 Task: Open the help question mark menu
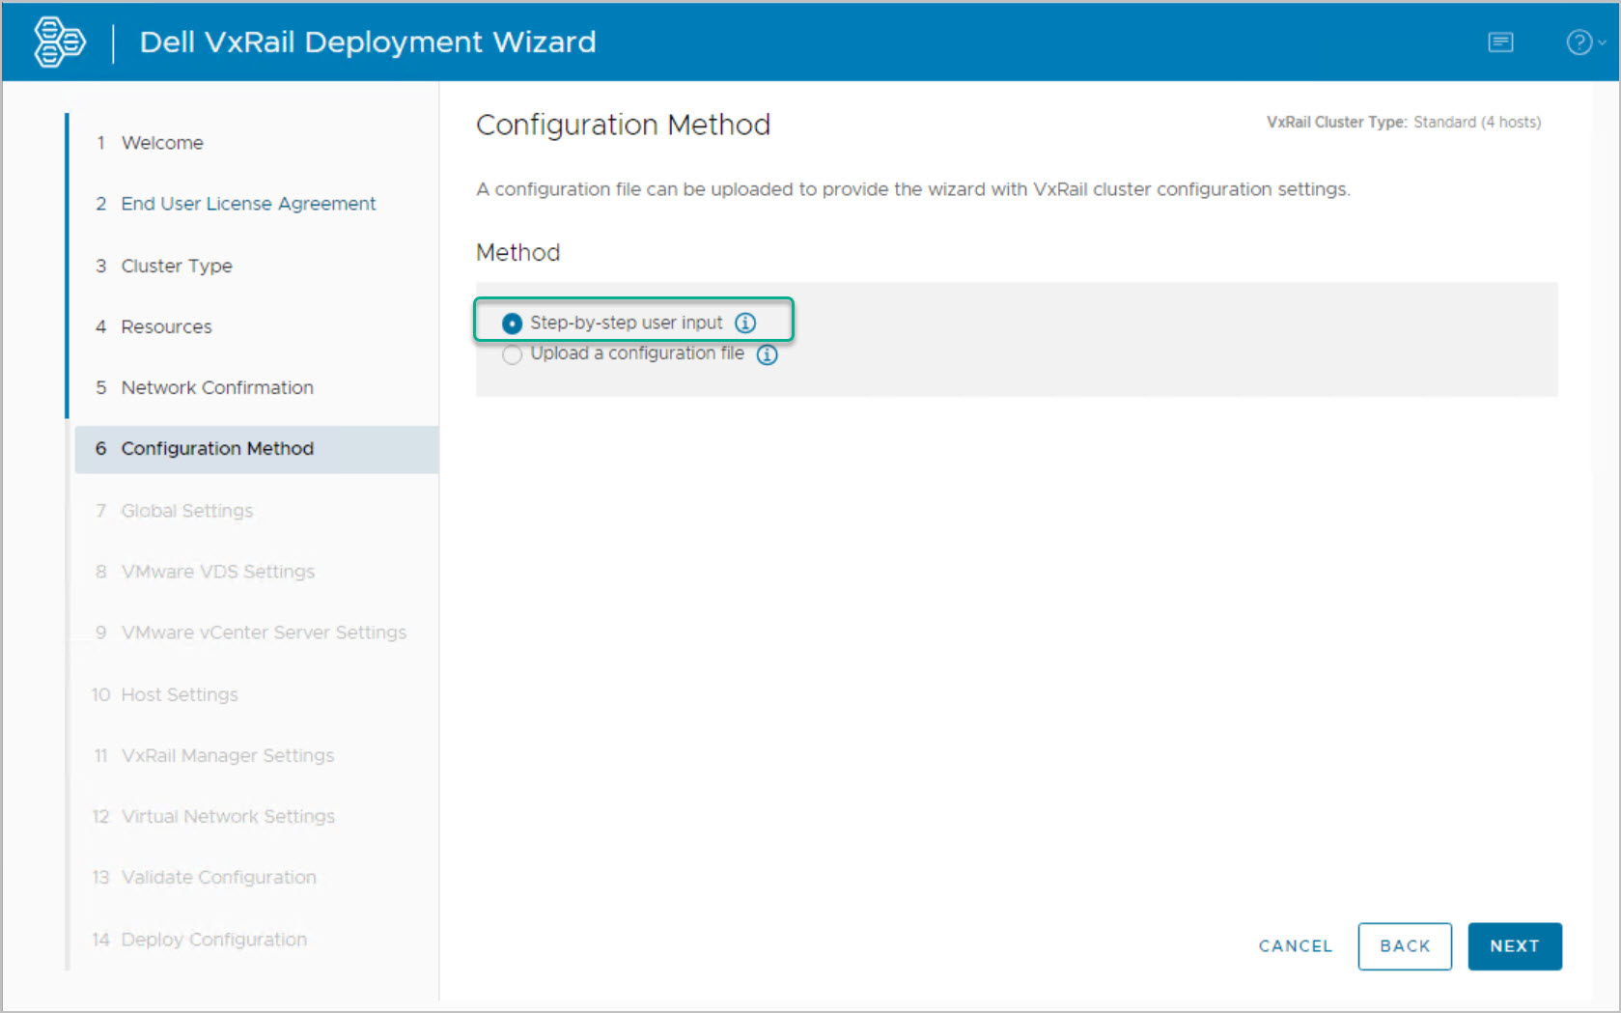[1583, 42]
